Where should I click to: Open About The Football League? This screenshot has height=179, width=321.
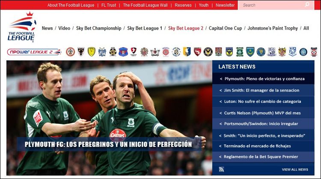point(71,5)
